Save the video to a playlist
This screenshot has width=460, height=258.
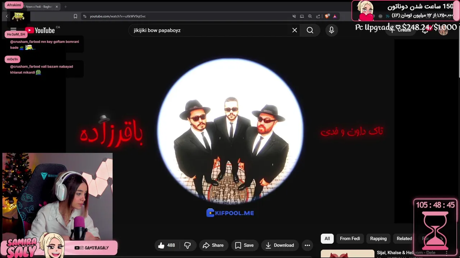(x=244, y=245)
